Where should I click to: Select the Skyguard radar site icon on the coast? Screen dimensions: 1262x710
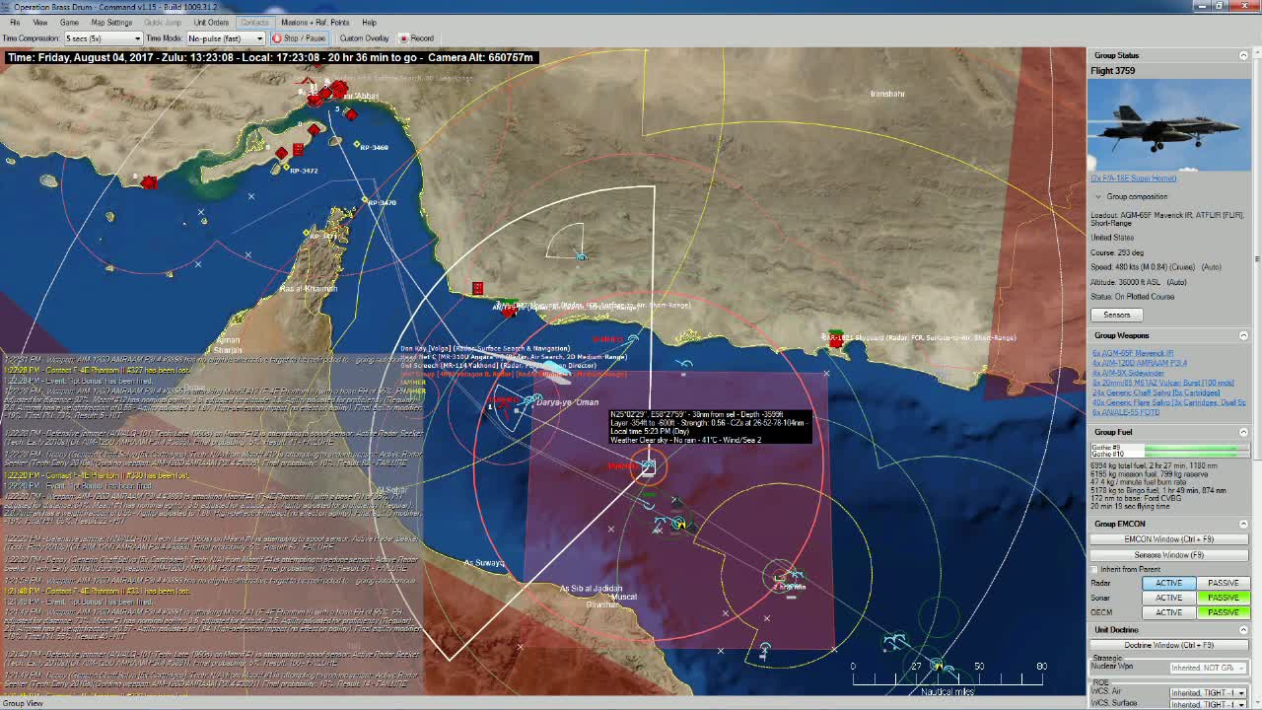835,338
